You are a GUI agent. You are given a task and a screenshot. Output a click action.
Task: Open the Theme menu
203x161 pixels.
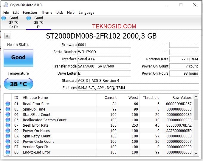tap(47, 13)
